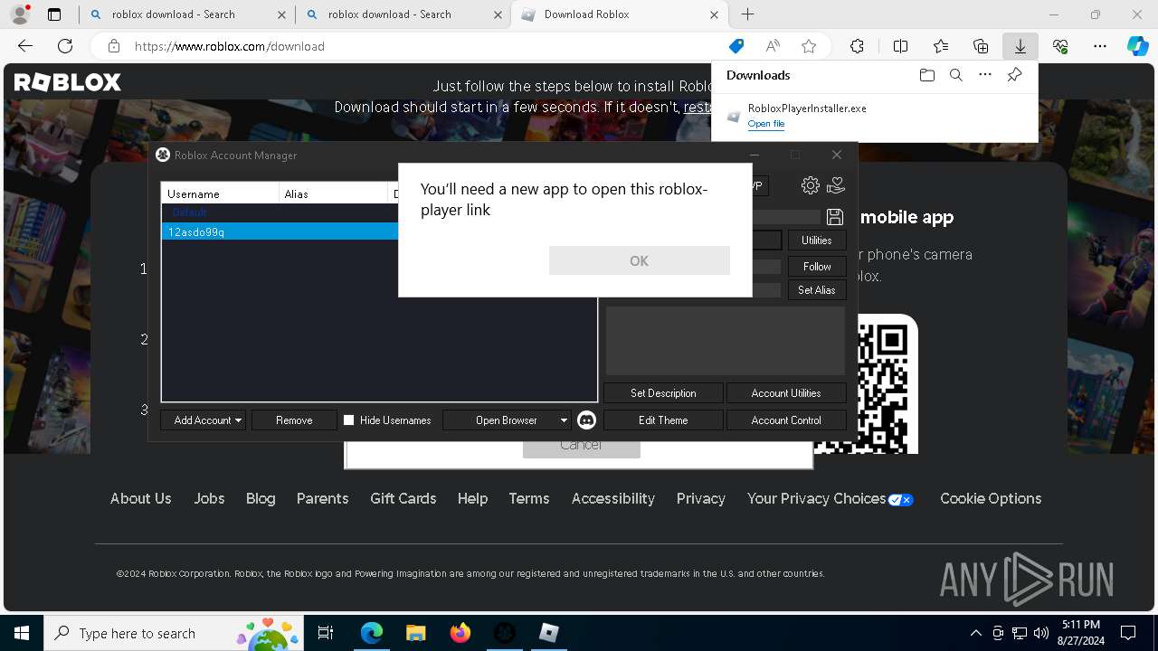Image resolution: width=1158 pixels, height=651 pixels.
Task: Add this page to favorites star icon
Action: [809, 46]
